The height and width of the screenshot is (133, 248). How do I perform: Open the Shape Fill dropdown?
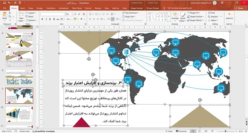pyautogui.click(x=194, y=13)
